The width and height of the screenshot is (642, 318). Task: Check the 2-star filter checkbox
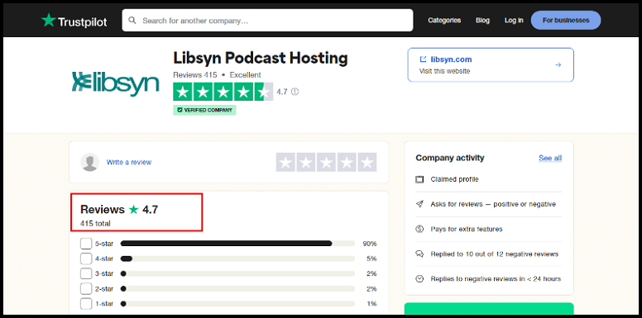[86, 288]
